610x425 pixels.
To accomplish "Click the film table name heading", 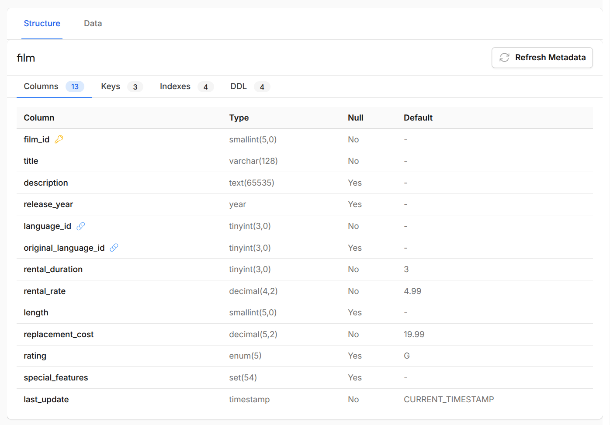I will point(26,58).
